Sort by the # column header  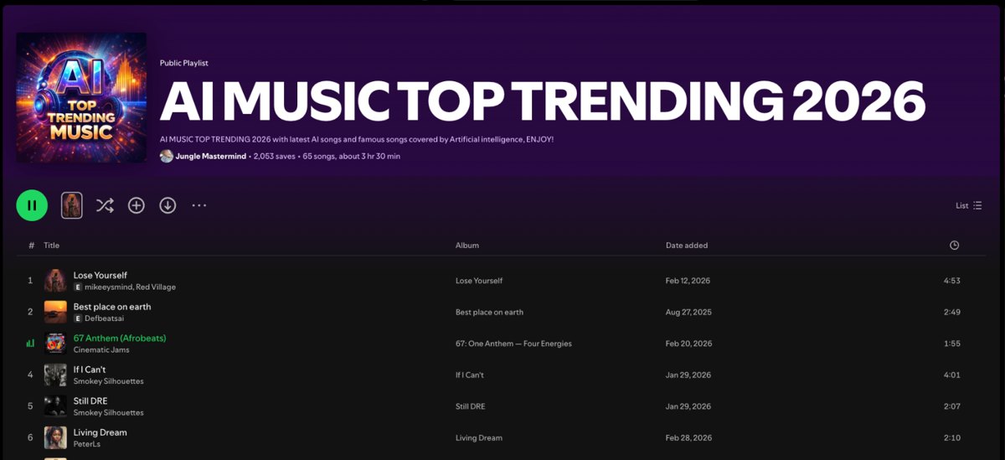(x=31, y=246)
